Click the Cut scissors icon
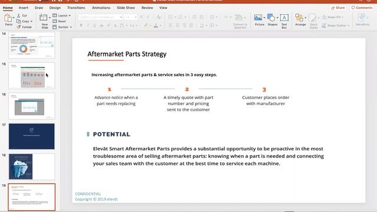 pyautogui.click(x=18, y=15)
